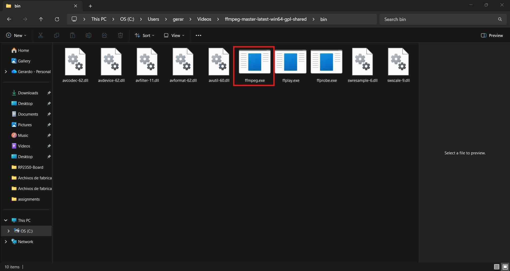Click the pin icon beside Music
This screenshot has width=510, height=271.
[x=49, y=135]
